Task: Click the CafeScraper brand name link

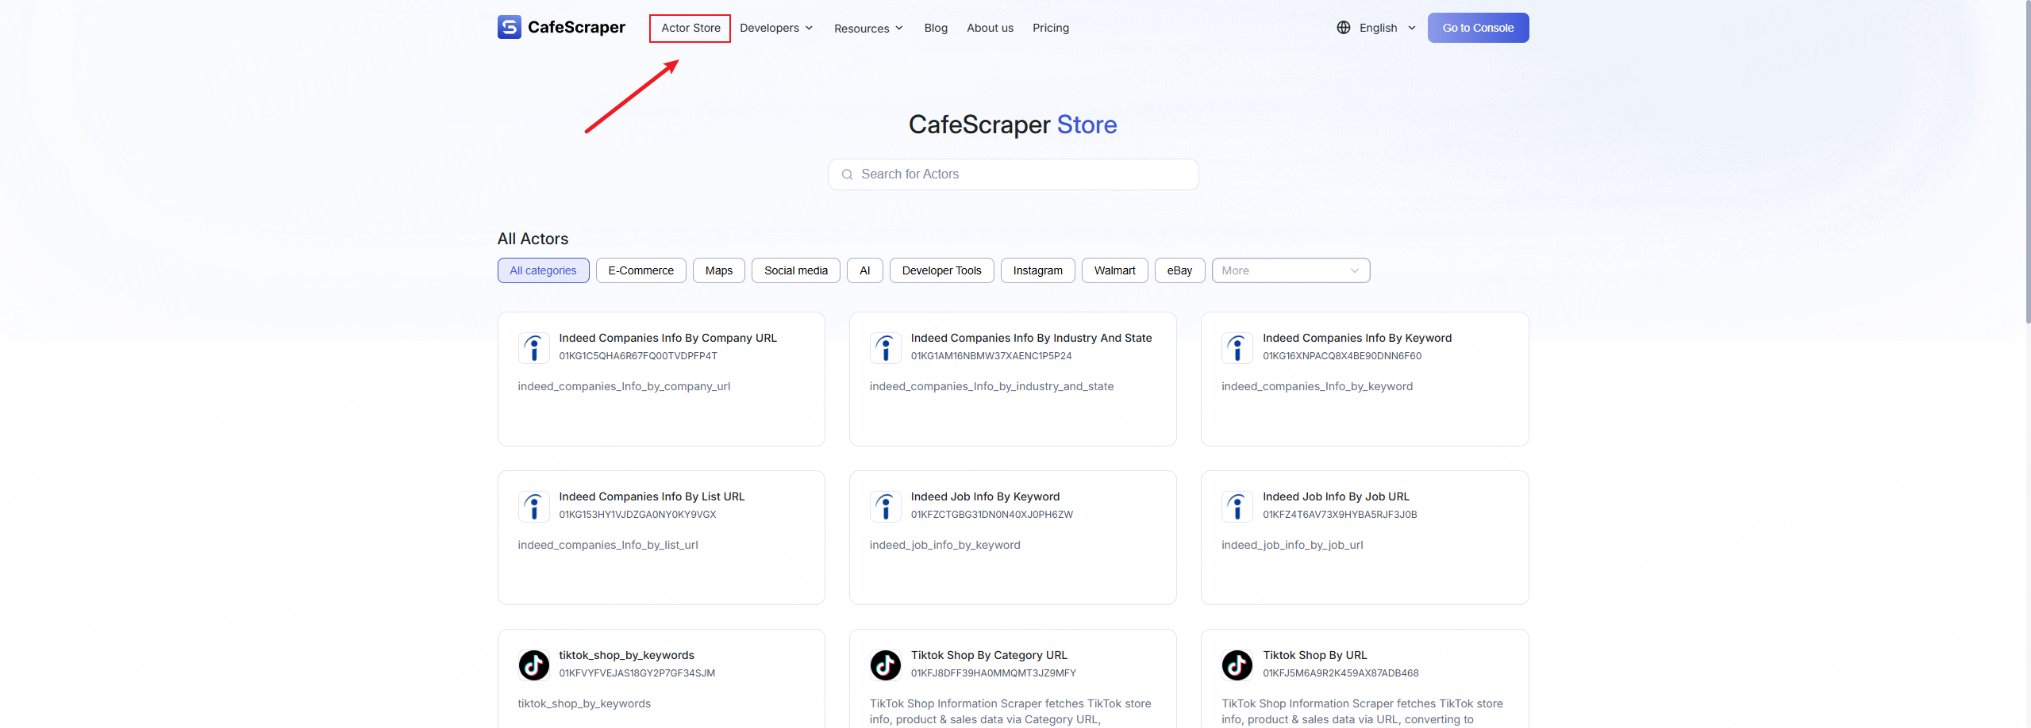Action: point(576,27)
